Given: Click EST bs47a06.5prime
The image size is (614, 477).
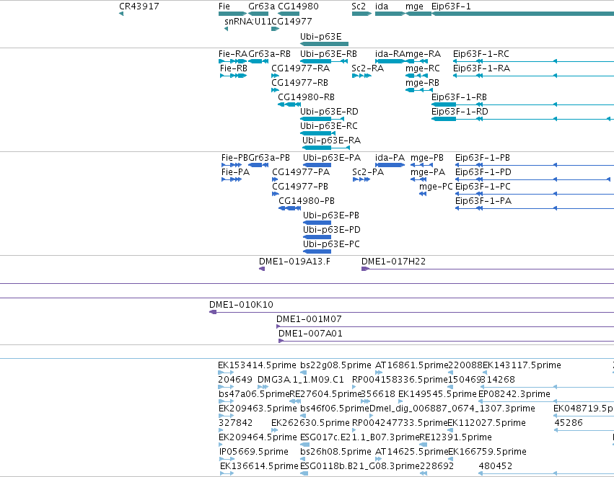Looking at the screenshot, I should (x=254, y=394).
